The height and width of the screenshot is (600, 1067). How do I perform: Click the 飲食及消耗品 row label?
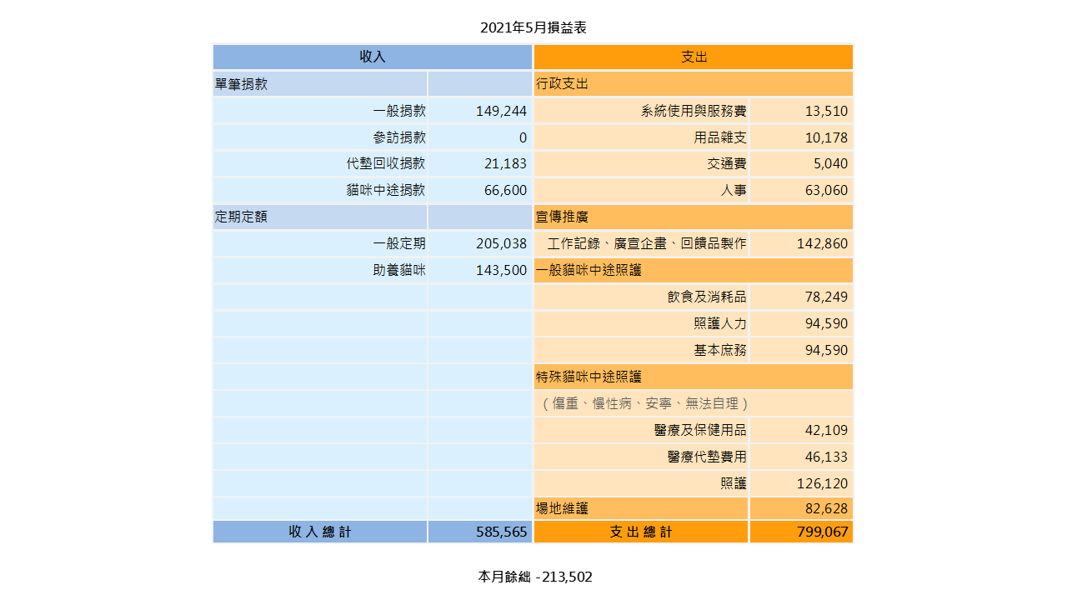pos(707,297)
